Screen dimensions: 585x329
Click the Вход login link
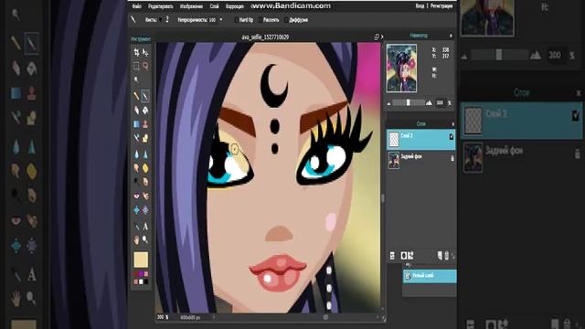click(420, 6)
